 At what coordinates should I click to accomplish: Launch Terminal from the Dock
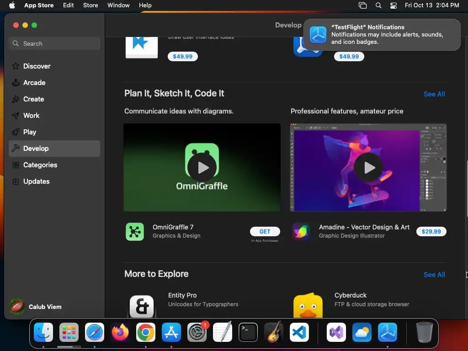point(248,332)
